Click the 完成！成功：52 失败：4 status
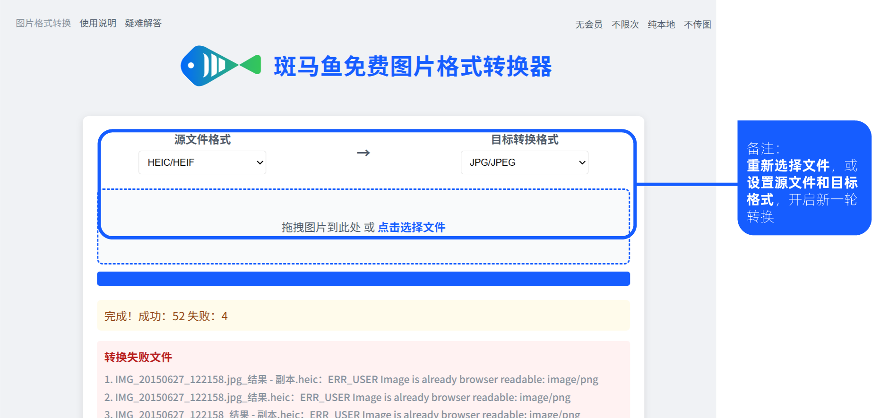The height and width of the screenshot is (418, 889). 166,316
